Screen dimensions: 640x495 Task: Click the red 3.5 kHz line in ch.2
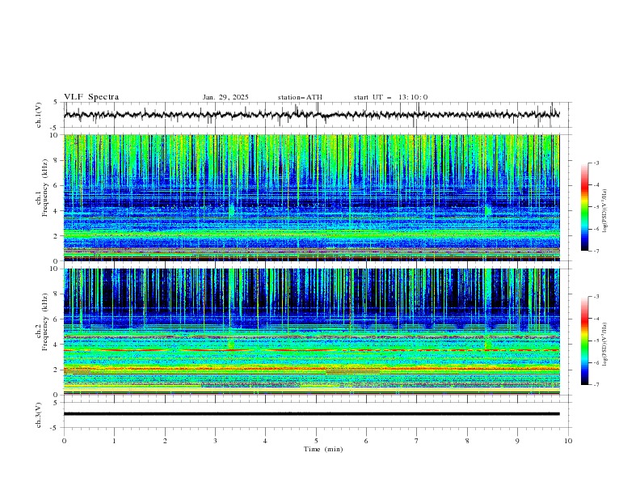(312, 350)
